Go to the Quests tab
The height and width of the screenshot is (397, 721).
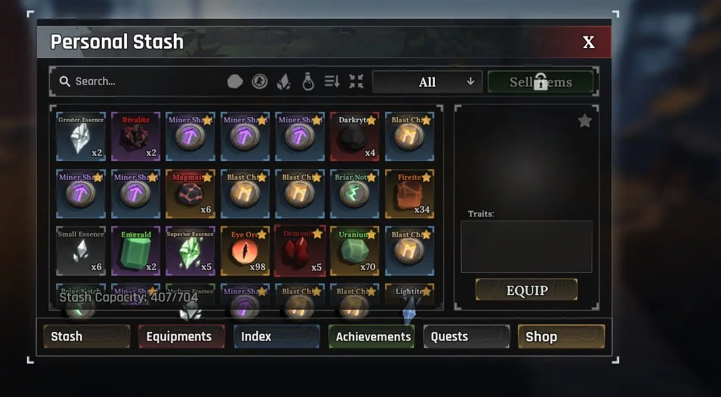[x=466, y=337]
